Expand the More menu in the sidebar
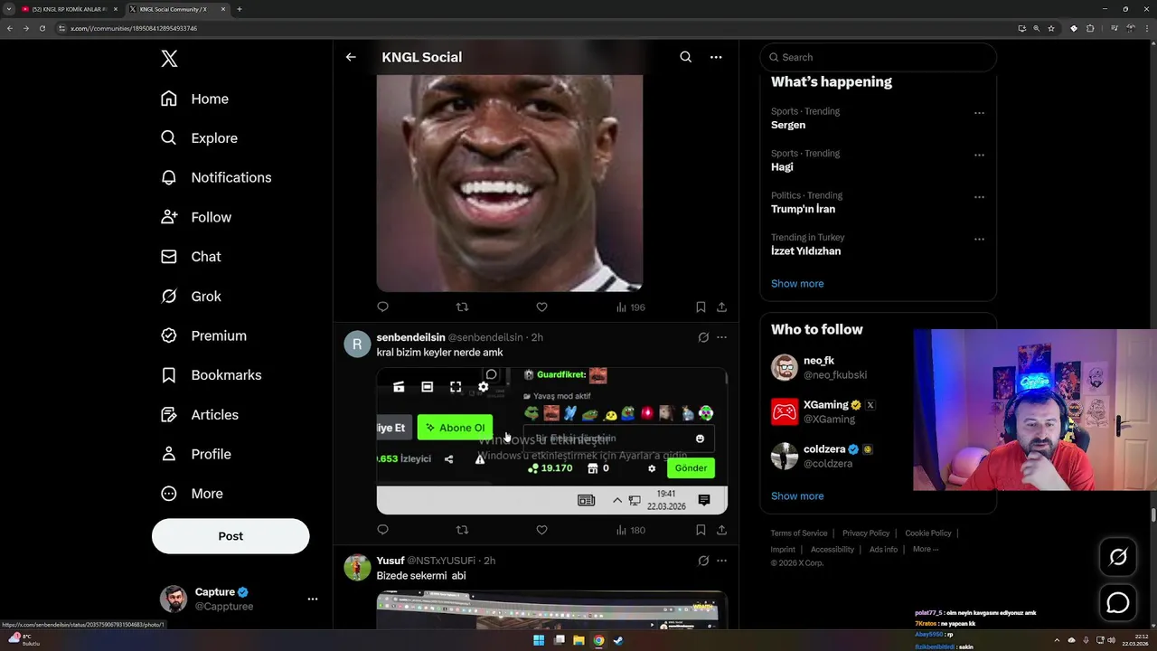The height and width of the screenshot is (651, 1157). [192, 494]
